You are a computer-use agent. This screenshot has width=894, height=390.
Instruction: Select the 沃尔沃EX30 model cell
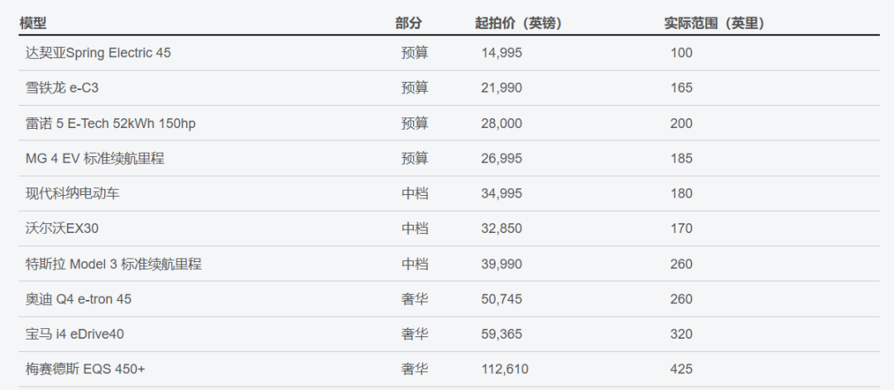[x=63, y=229]
